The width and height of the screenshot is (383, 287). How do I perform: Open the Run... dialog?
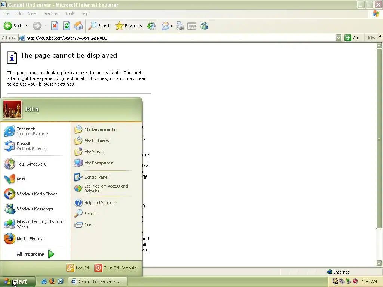[107, 225]
